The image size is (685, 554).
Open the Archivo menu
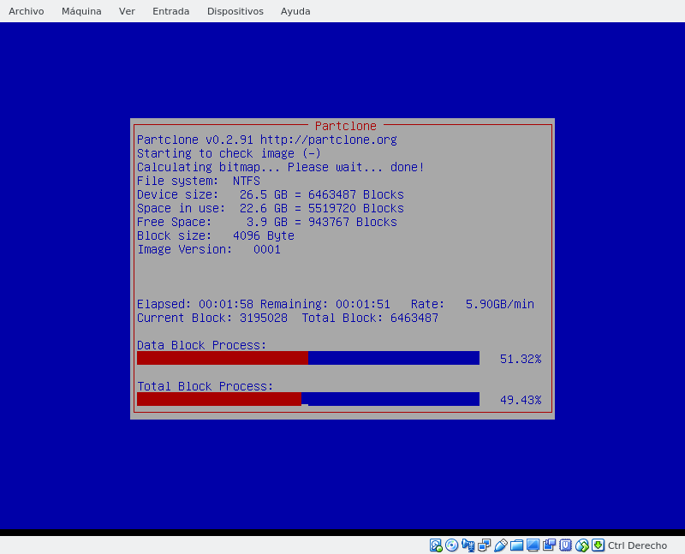pos(27,11)
